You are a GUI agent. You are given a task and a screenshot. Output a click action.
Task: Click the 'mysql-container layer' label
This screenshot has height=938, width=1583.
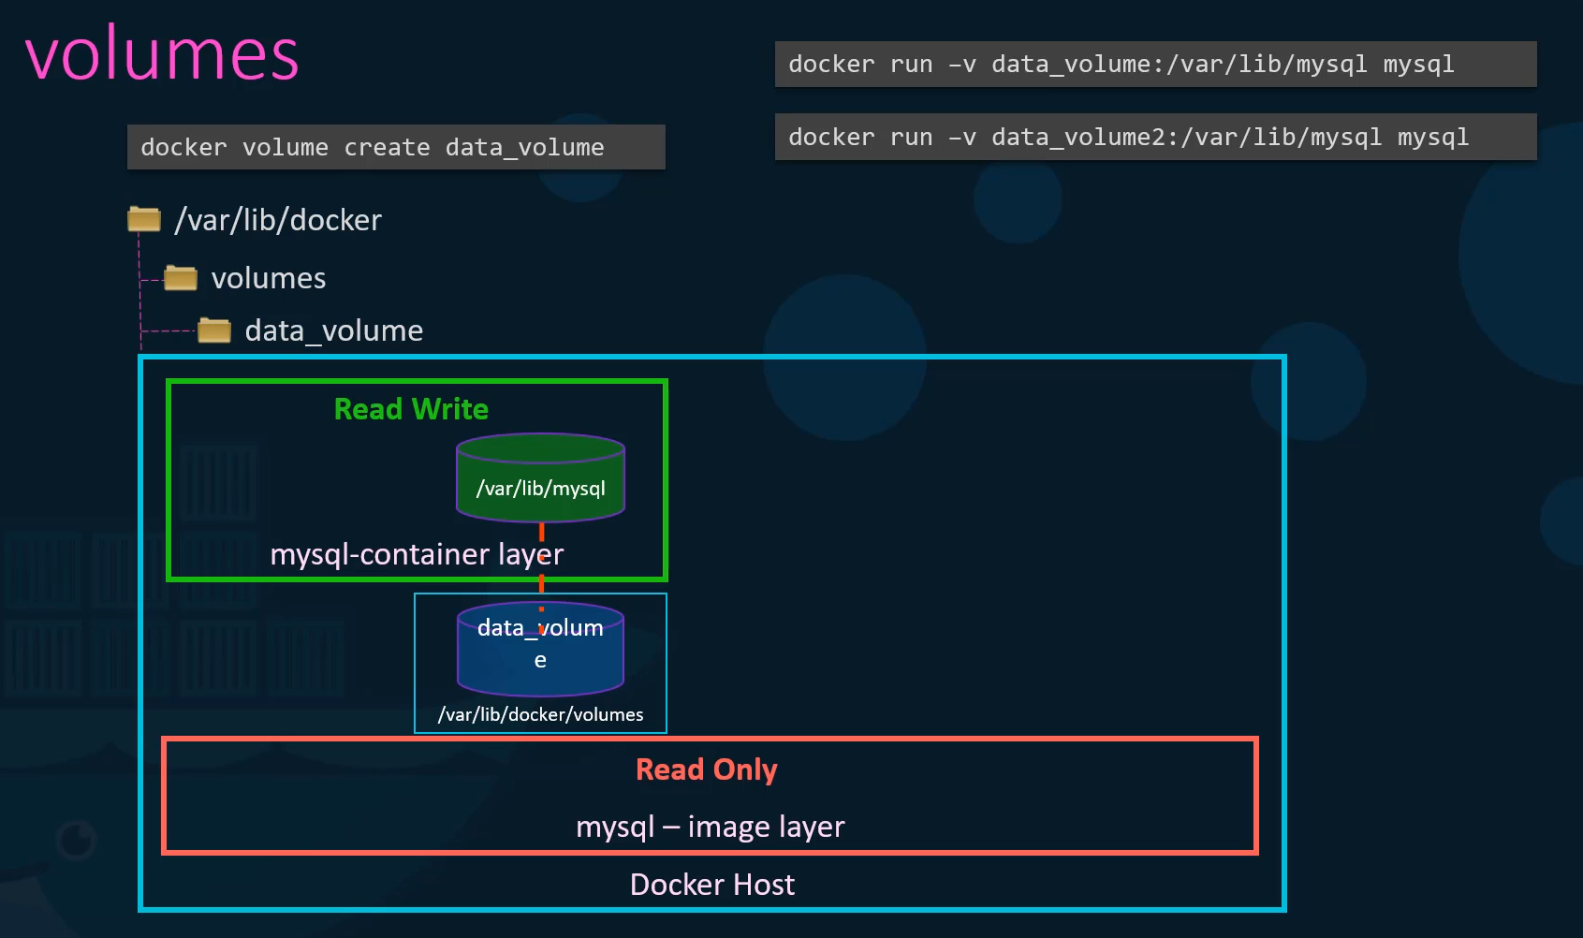coord(417,554)
